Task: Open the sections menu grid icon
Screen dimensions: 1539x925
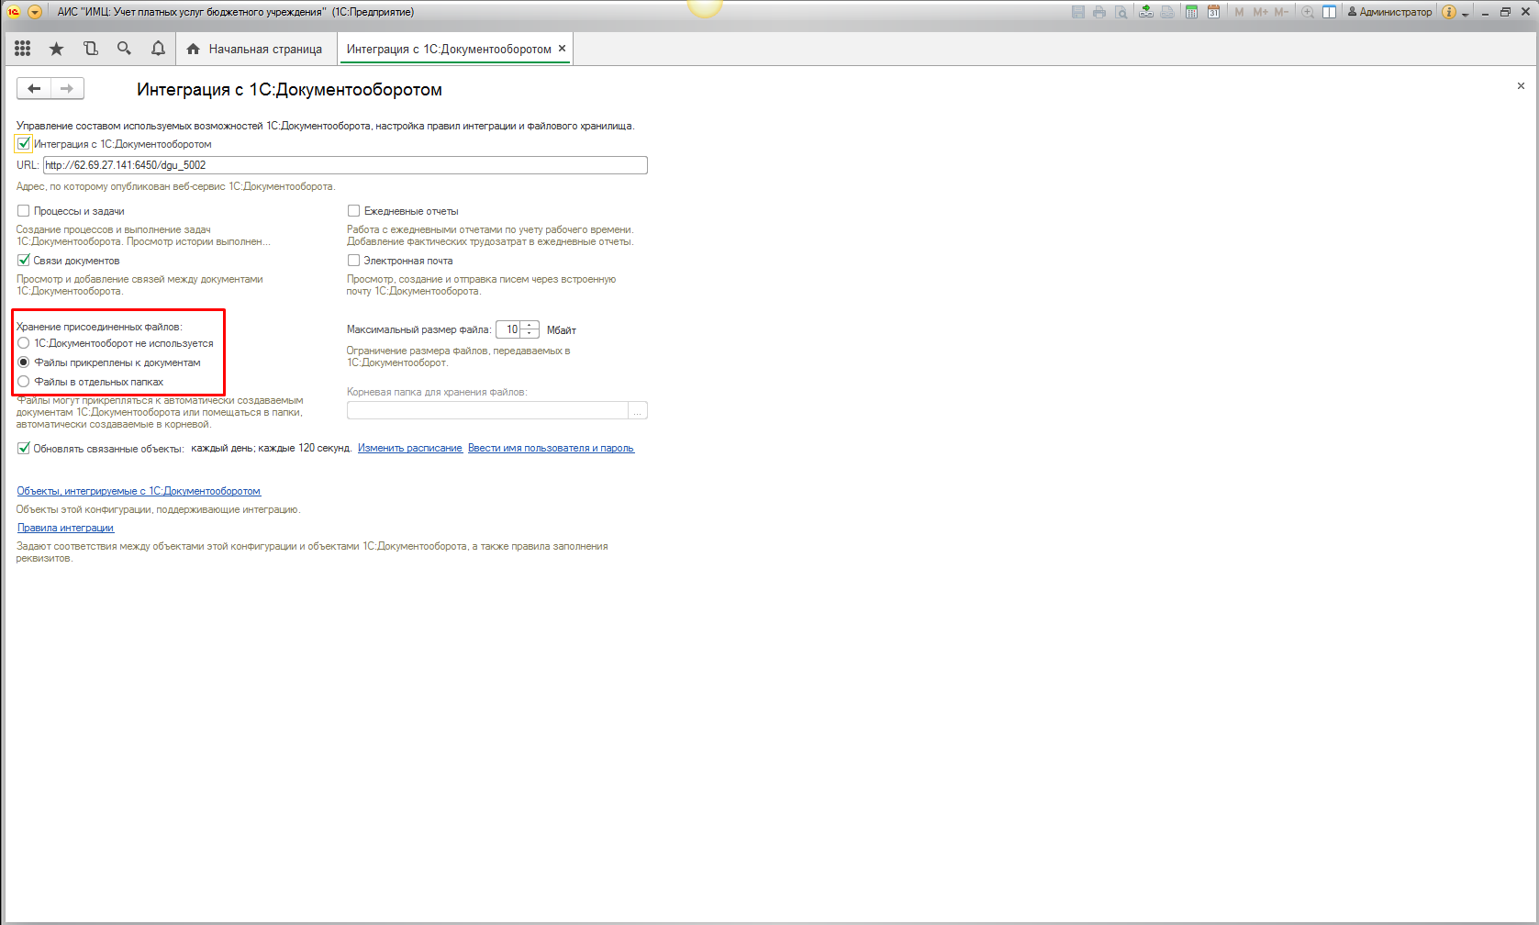Action: 23,49
